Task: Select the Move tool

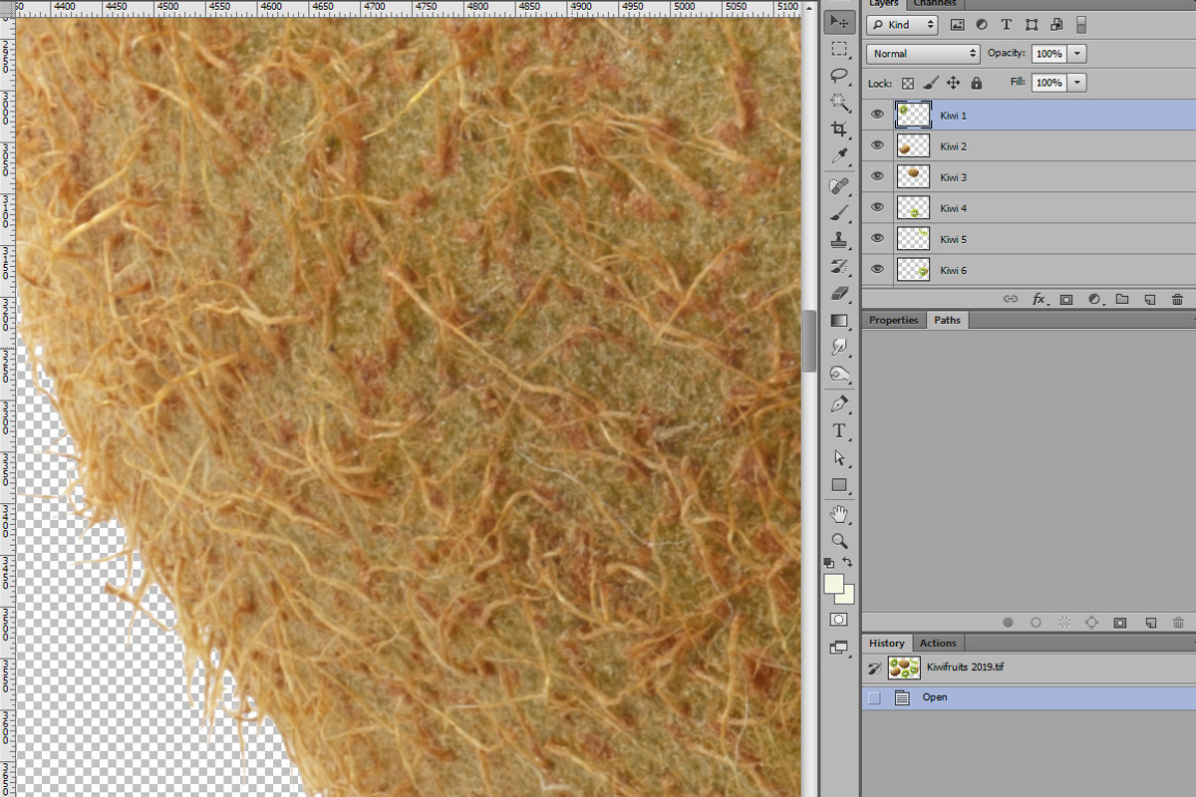Action: (840, 21)
